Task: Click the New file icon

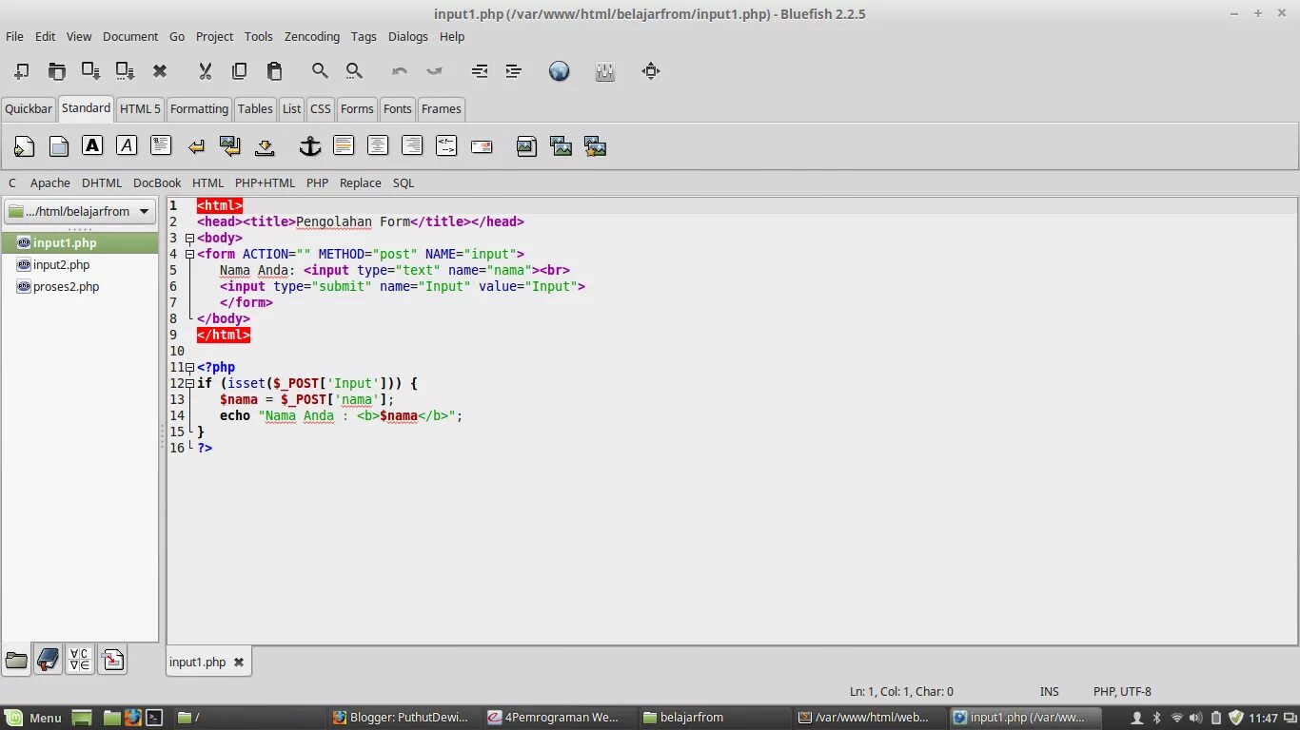Action: (22, 71)
